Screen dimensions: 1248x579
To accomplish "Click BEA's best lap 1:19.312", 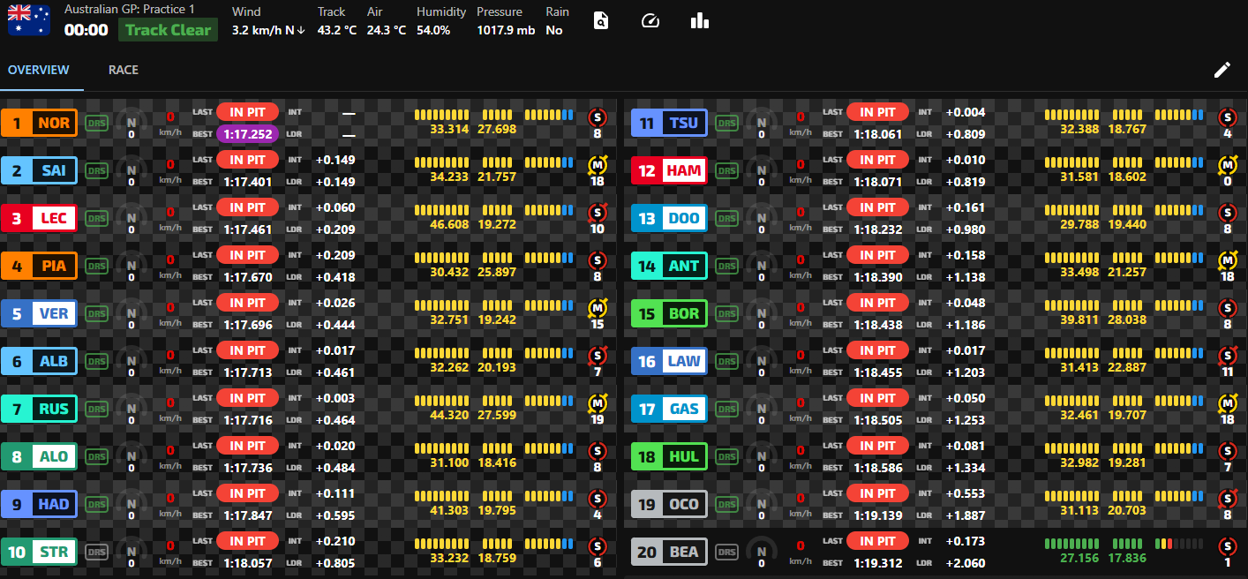I will tap(878, 563).
